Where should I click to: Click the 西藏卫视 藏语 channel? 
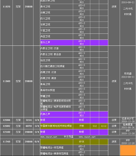point(48,78)
